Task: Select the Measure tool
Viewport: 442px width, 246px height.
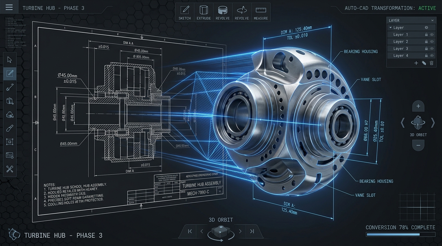Action: point(261,12)
